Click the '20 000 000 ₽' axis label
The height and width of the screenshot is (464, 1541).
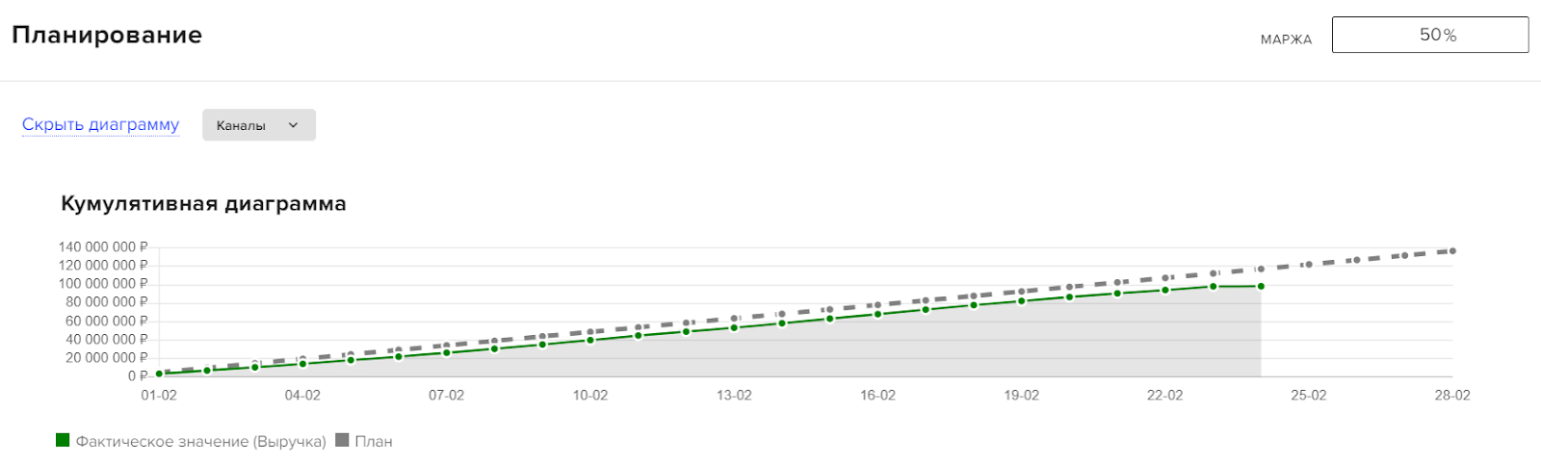[x=107, y=357]
